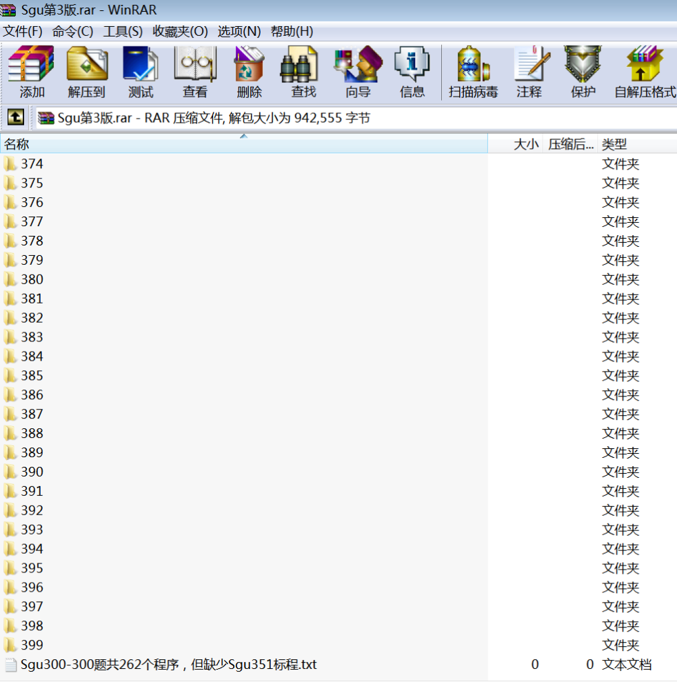Screen dimensions: 677x682
Task: Click folder icon of 380
Action: click(x=10, y=279)
